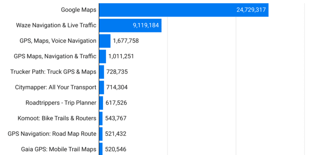Select the 'Gaia GPS: Mobile Trail Maps' label
The width and height of the screenshot is (310, 155).
click(59, 149)
